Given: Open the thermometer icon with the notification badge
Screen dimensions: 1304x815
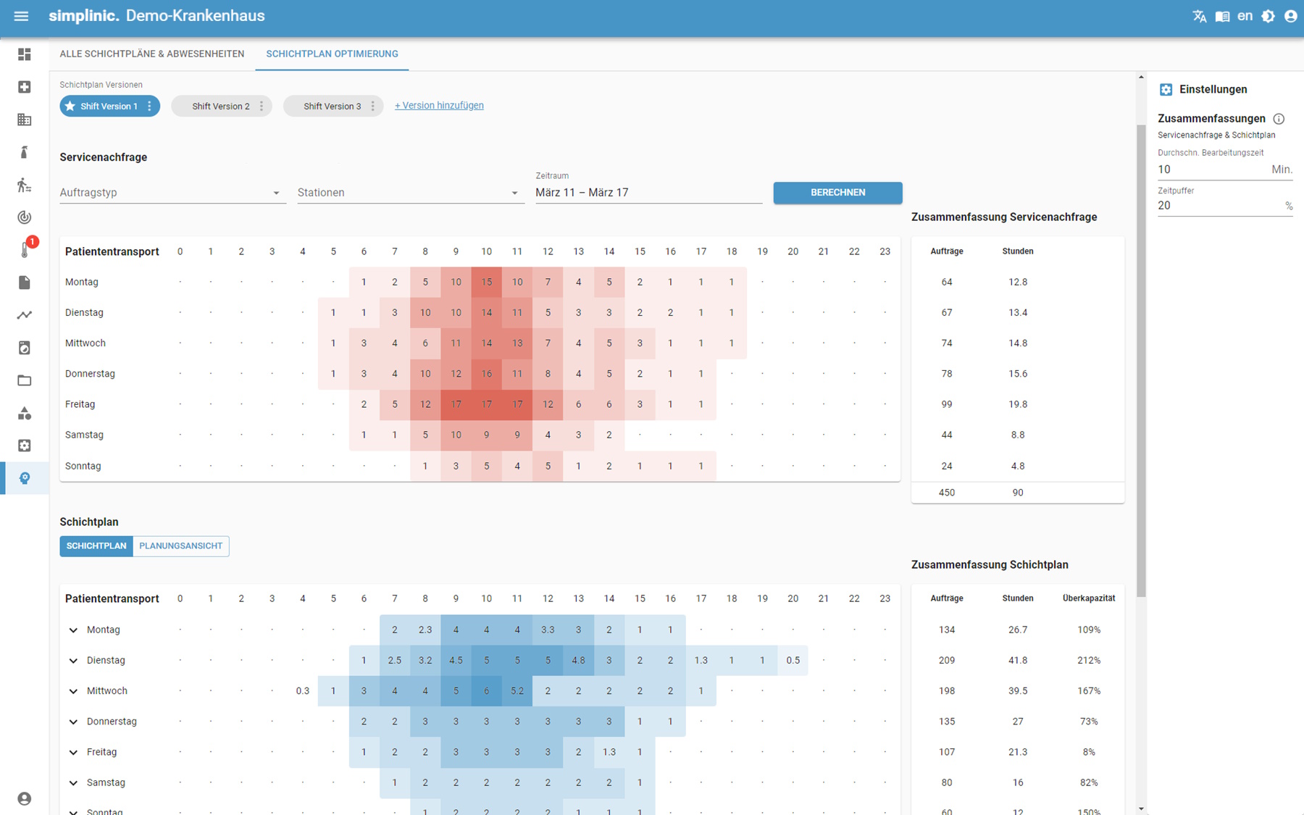Looking at the screenshot, I should [x=24, y=250].
